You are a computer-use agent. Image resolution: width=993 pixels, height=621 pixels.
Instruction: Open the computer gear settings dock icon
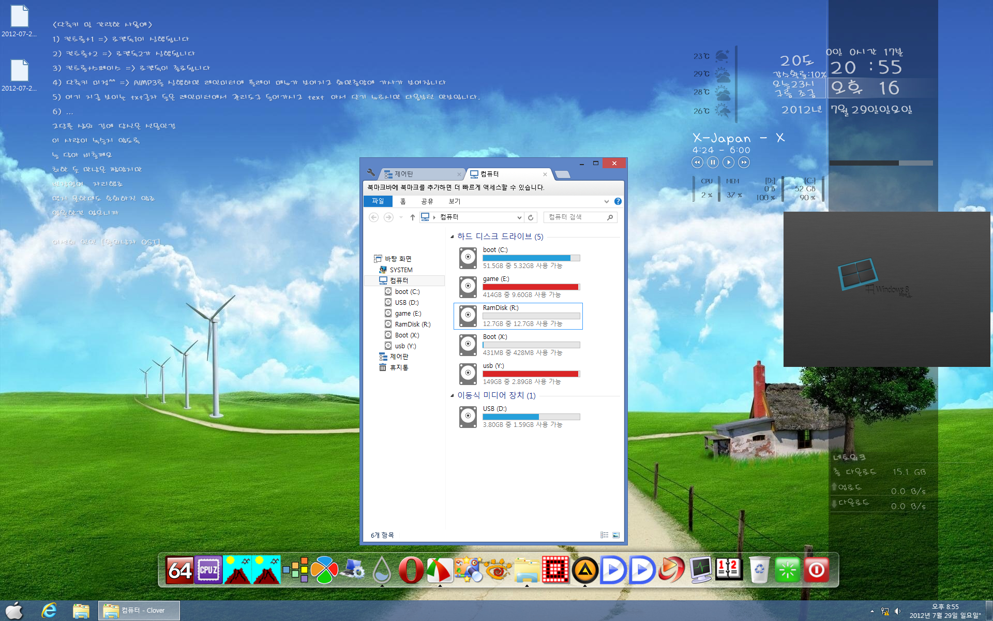tap(353, 570)
